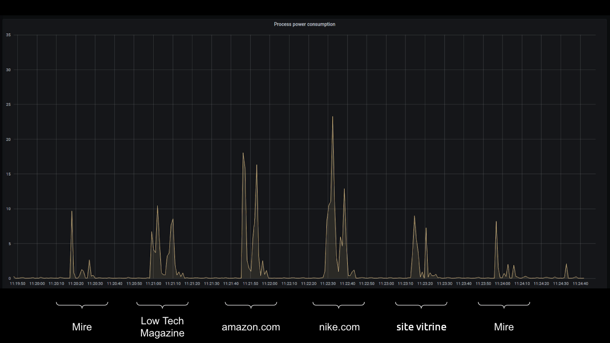This screenshot has height=343, width=610.
Task: Click the highest amazon.com peak near 18
Action: (x=243, y=153)
